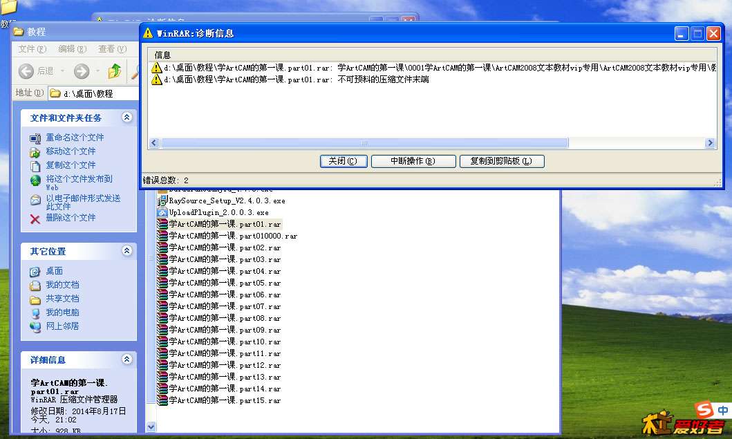This screenshot has height=439, width=732.
Task: Click the warning icon of second message
Action: [156, 80]
